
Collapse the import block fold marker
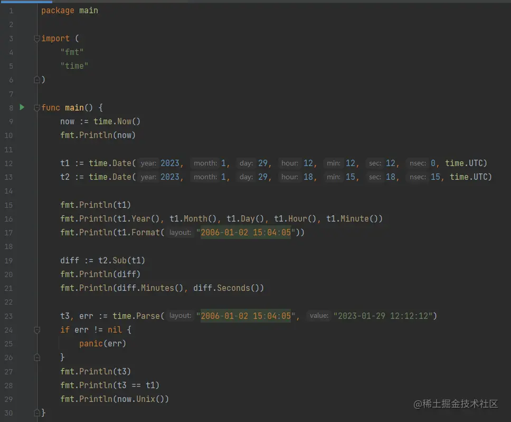click(x=37, y=39)
